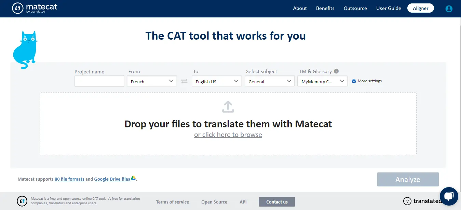Open More settings via the gear icon
461x210 pixels.
[354, 81]
